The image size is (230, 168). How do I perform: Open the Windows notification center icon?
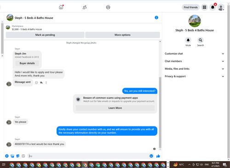point(224,165)
